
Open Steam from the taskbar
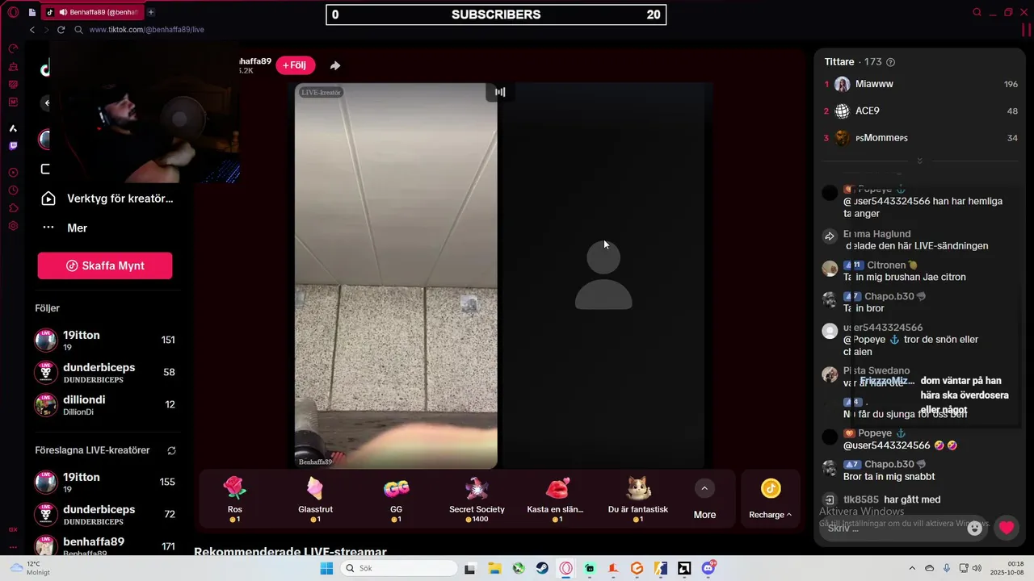pos(542,568)
